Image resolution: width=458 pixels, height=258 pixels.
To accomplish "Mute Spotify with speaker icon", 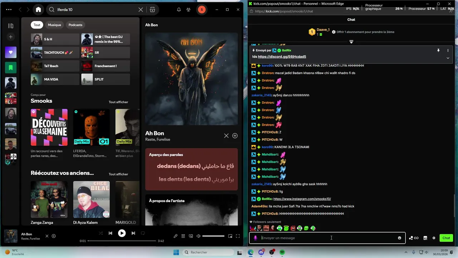I will [199, 236].
